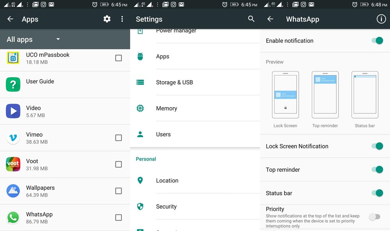390x231 pixels.
Task: Tap the Vimeo 38.63 MB entry
Action: [x=65, y=138]
